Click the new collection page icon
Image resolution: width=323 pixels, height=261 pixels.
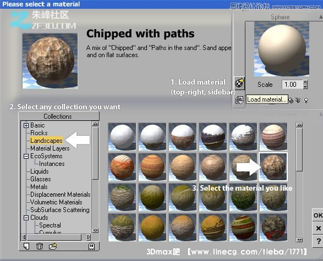(26, 246)
